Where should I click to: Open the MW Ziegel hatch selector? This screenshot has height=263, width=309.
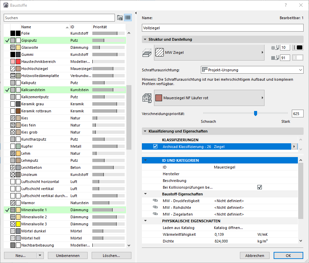tap(209, 52)
